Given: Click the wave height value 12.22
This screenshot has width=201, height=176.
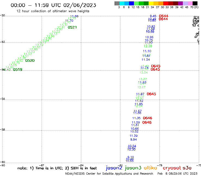Looking at the screenshot, I should point(143,79).
